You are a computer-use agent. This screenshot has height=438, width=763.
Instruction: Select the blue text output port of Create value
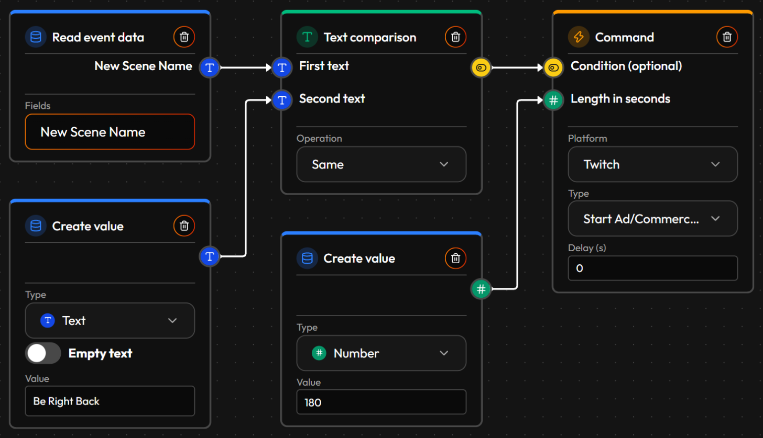click(210, 256)
